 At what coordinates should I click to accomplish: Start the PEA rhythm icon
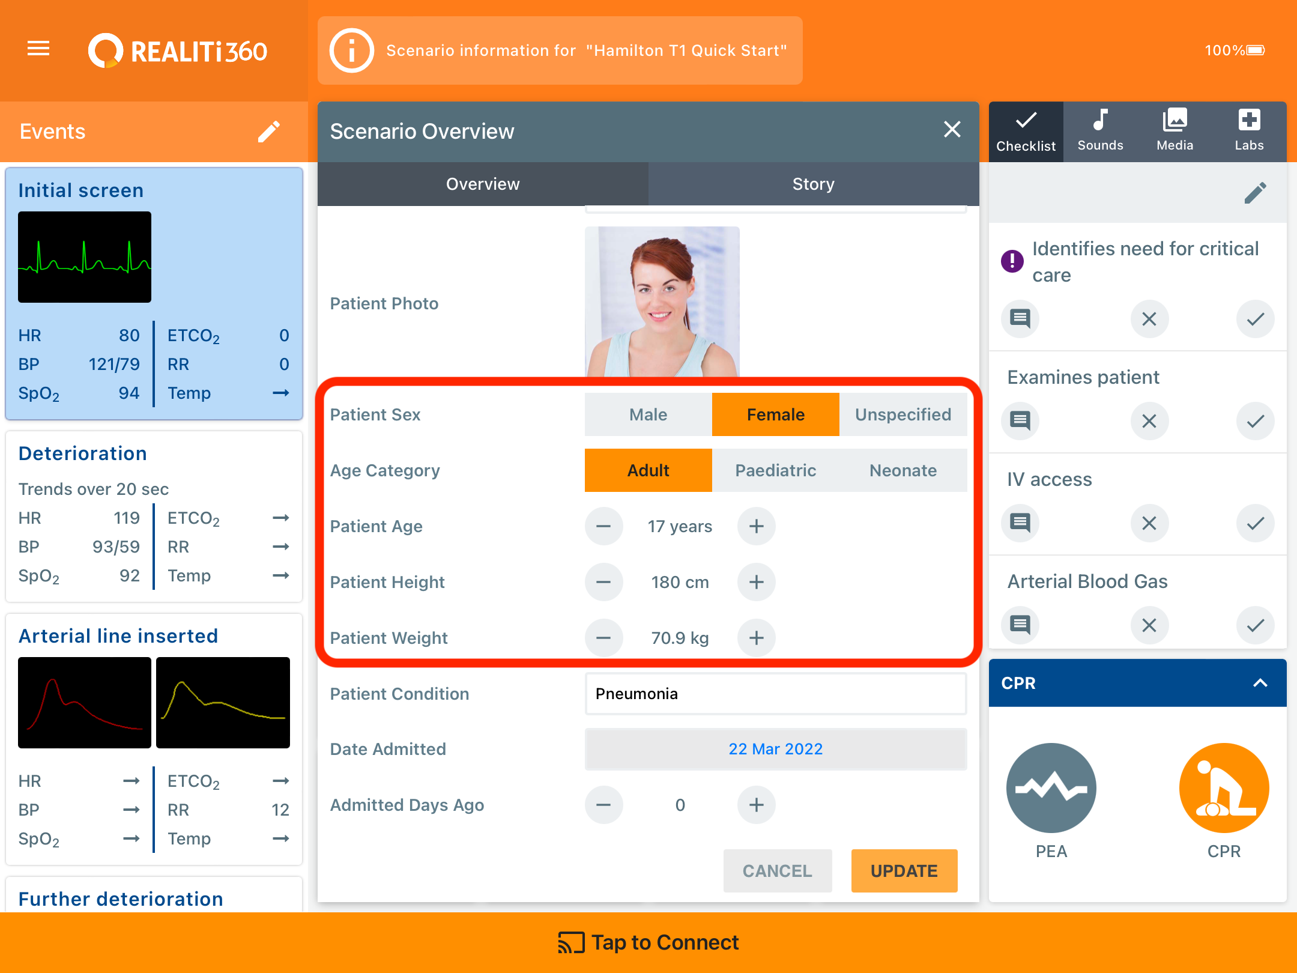(x=1051, y=788)
